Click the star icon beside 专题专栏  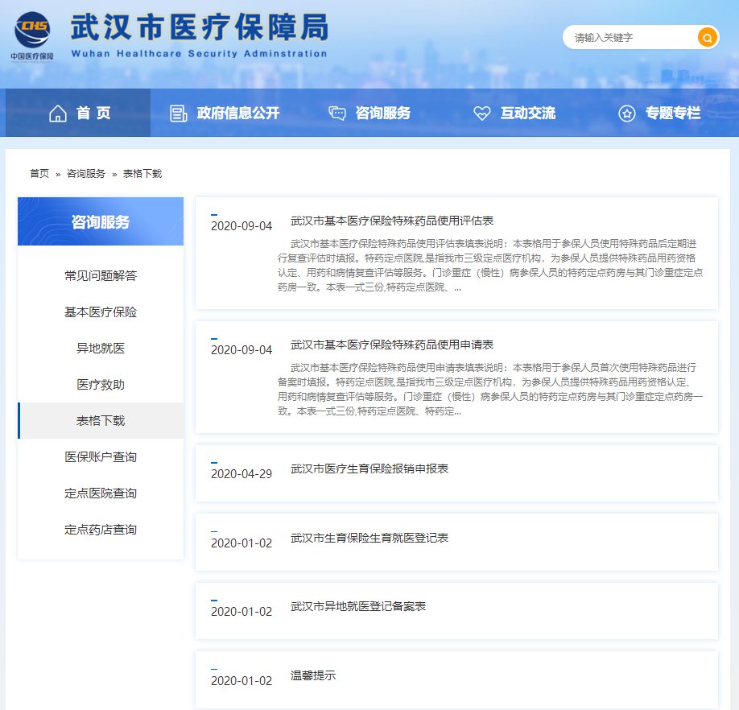click(626, 114)
